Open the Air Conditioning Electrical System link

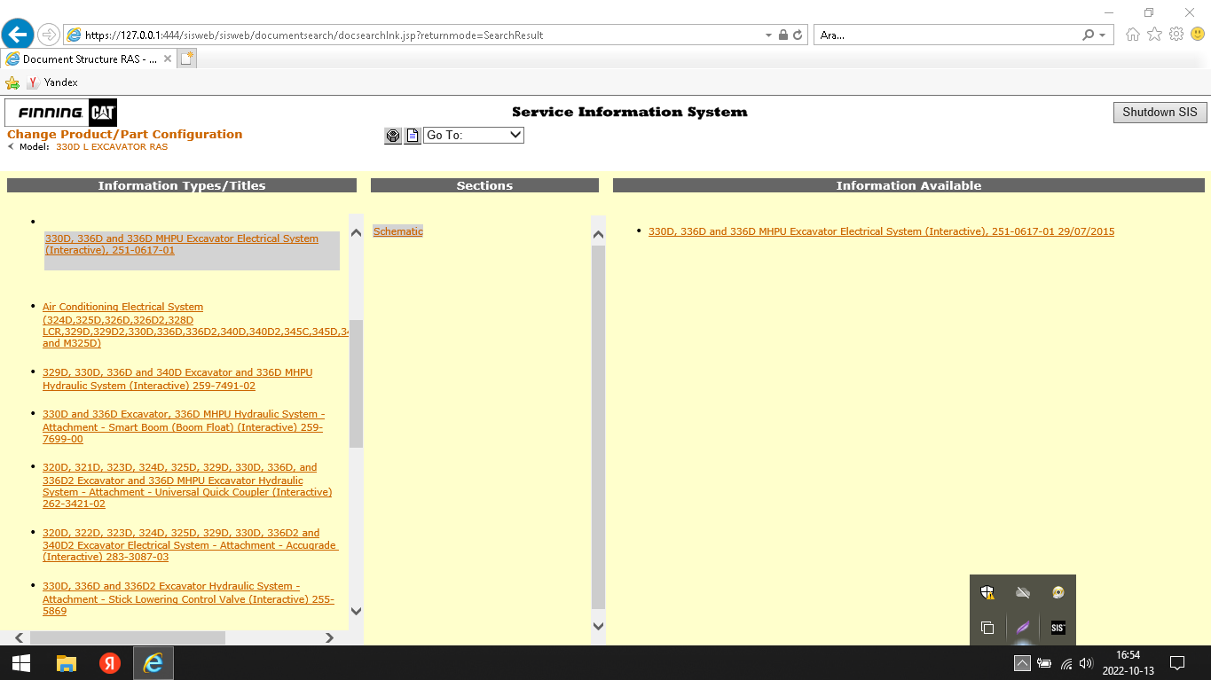pos(122,307)
